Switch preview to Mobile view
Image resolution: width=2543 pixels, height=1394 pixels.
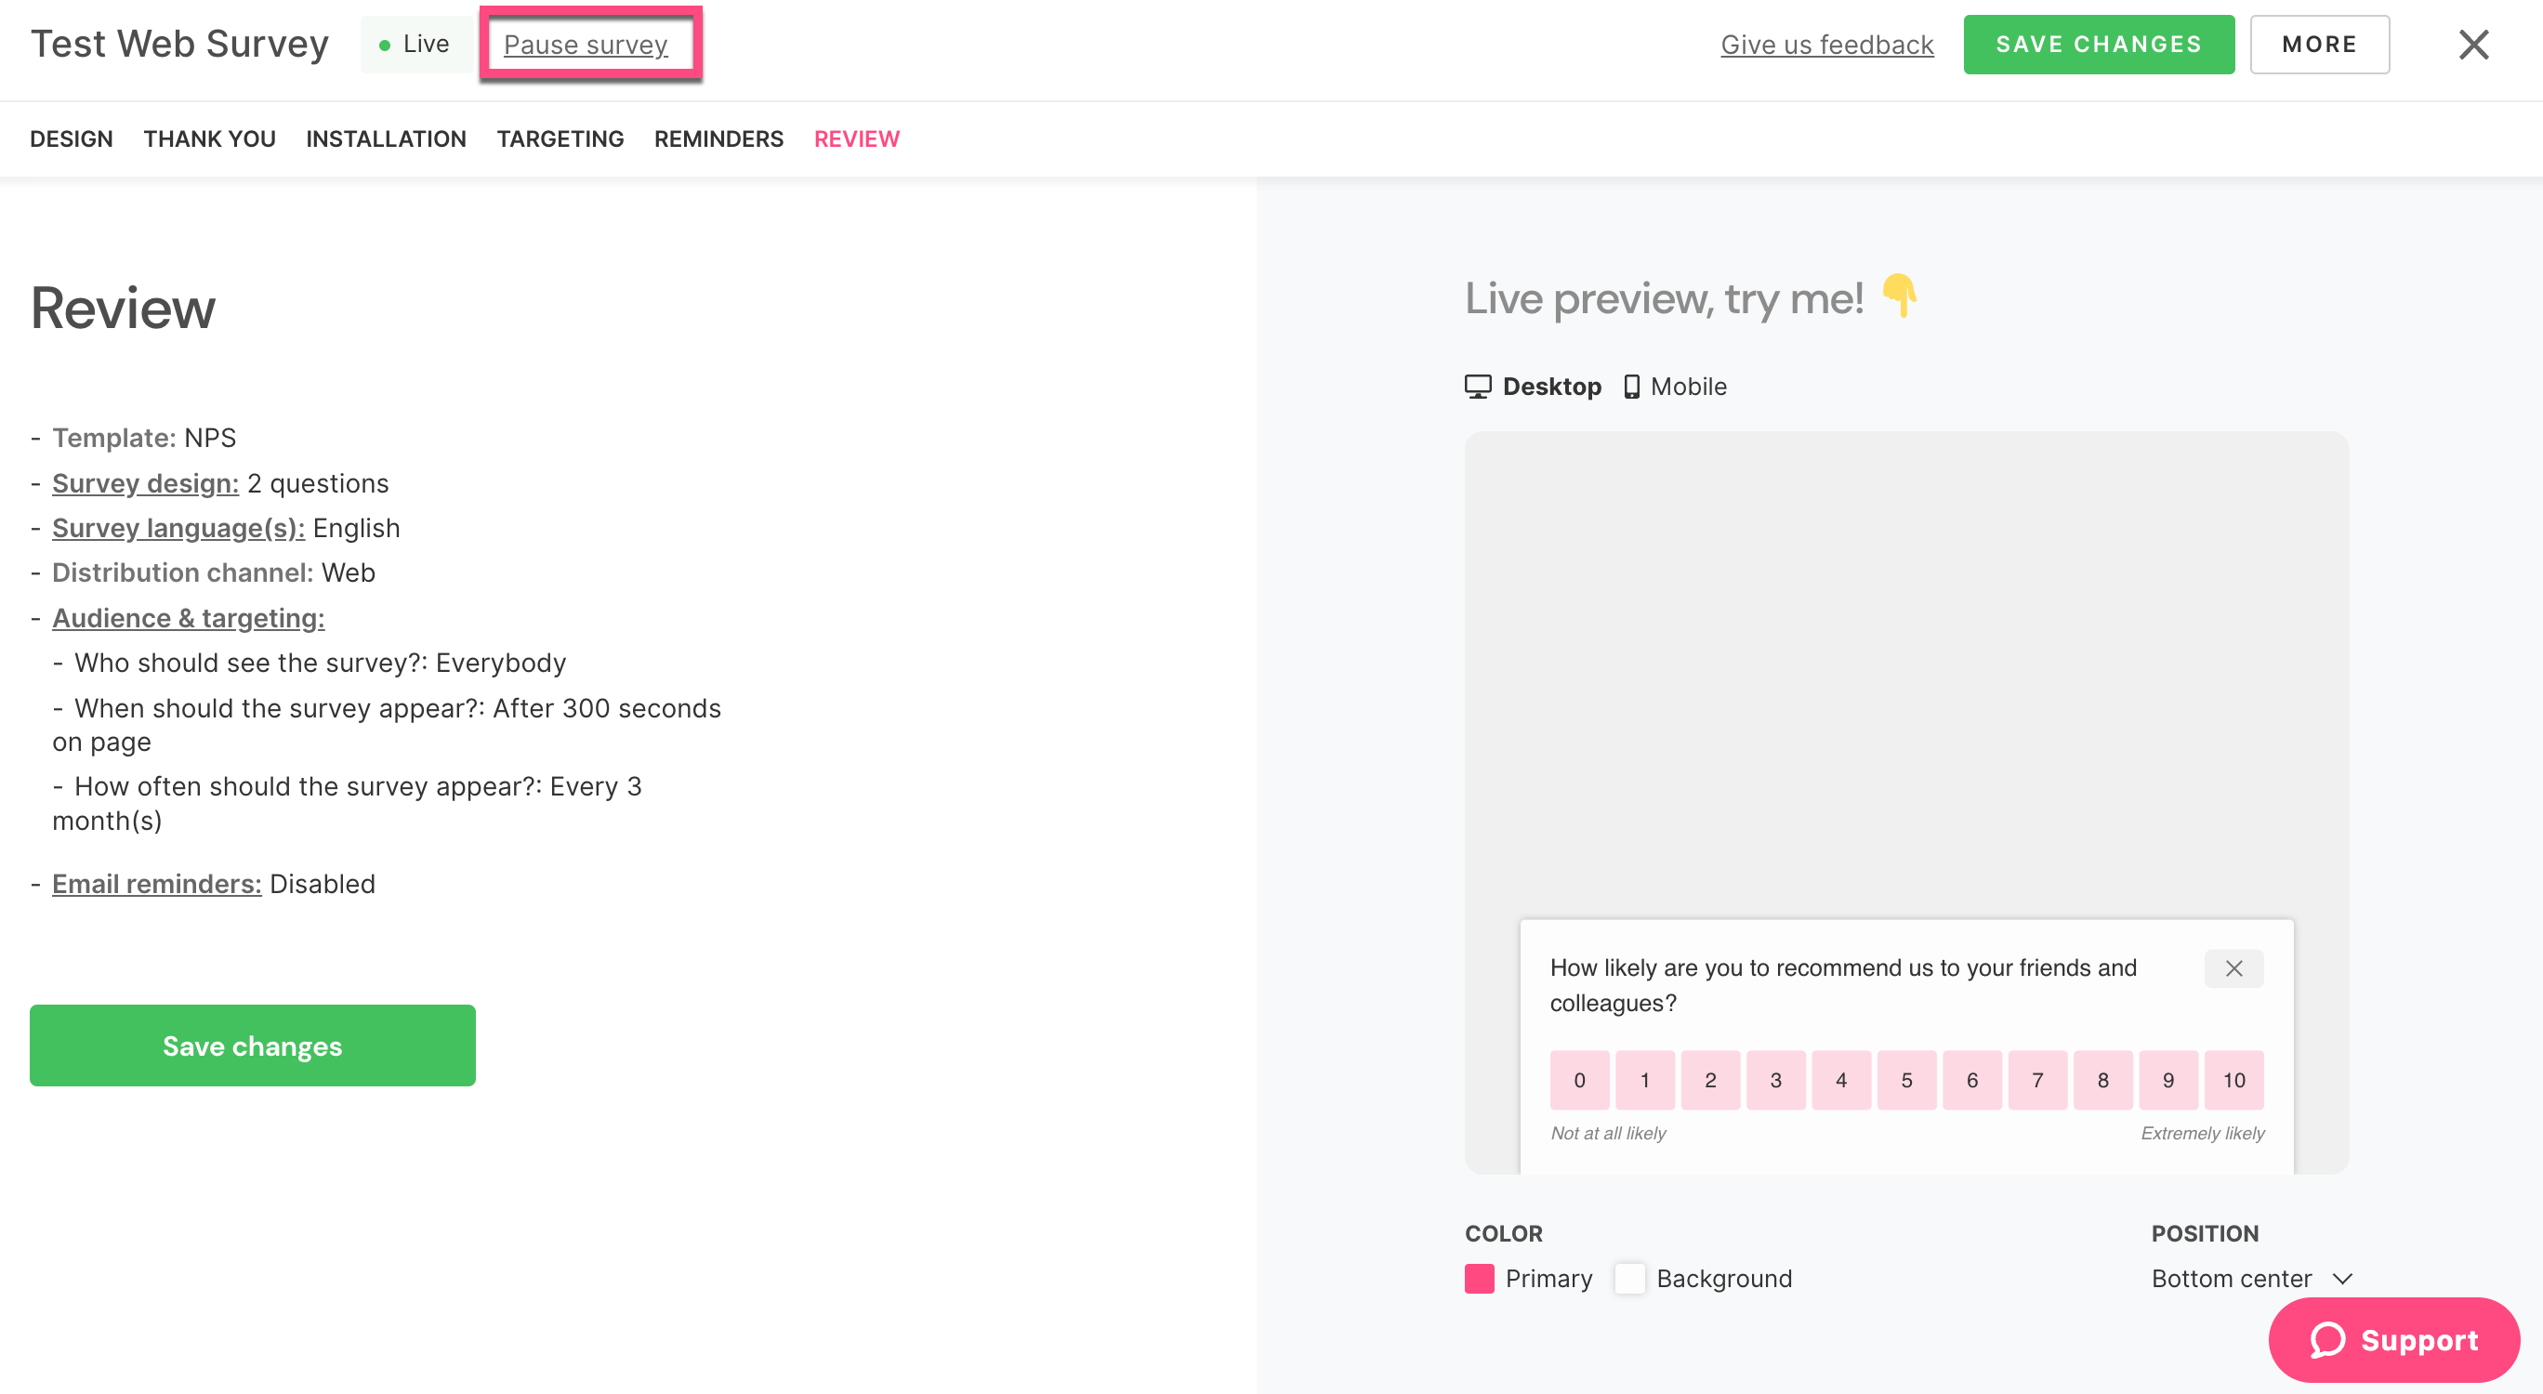coord(1675,386)
